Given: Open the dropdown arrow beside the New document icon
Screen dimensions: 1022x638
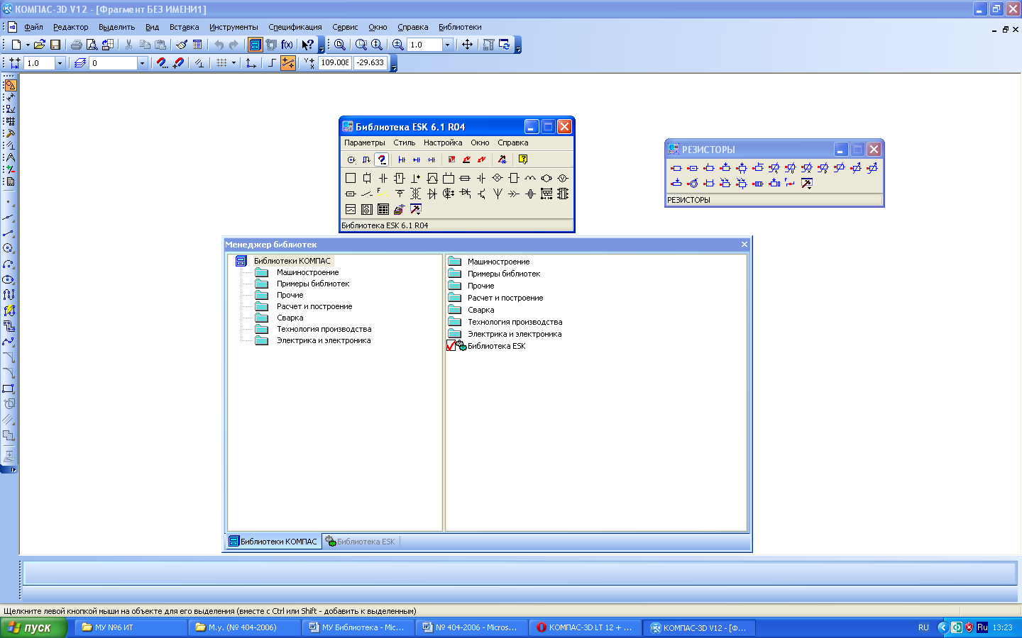Looking at the screenshot, I should point(28,45).
